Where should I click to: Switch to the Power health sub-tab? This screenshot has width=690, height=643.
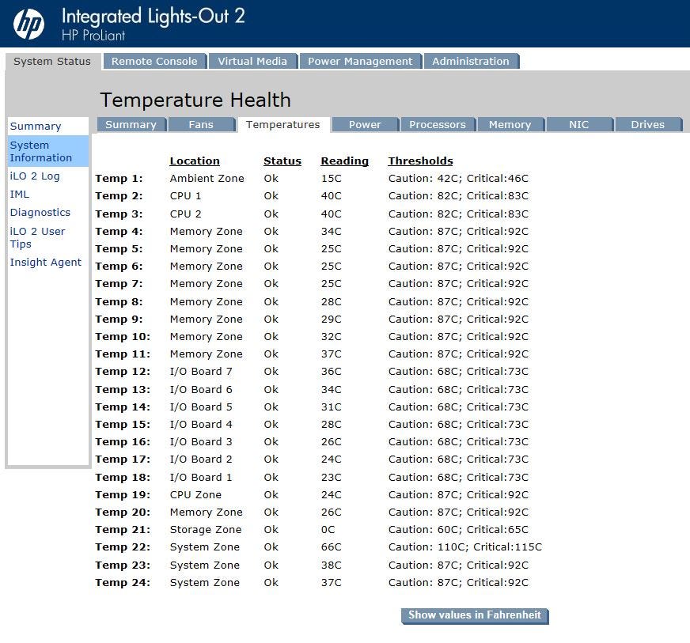365,125
